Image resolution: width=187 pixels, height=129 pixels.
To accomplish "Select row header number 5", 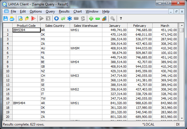I will click(8, 48).
